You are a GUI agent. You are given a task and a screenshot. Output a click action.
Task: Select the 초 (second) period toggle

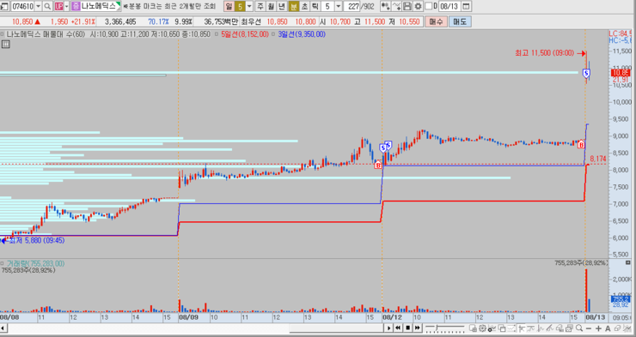point(304,6)
